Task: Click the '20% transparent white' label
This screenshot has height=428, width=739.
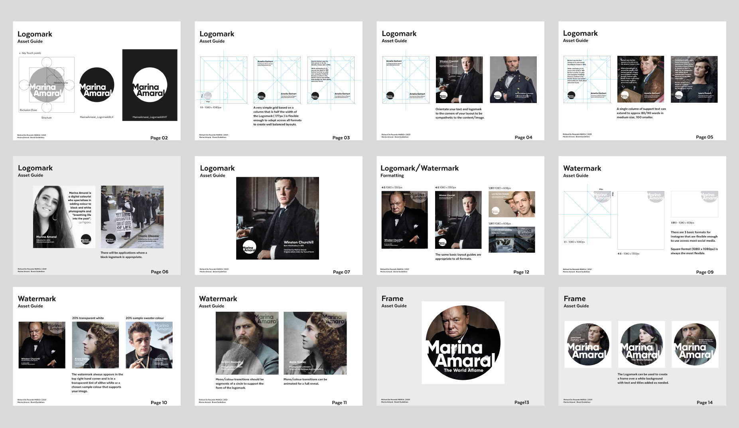Action: (x=88, y=318)
